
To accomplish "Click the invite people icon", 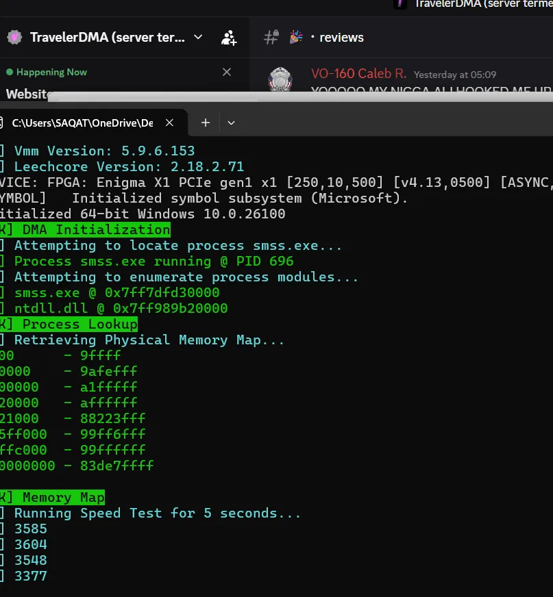I will pyautogui.click(x=229, y=38).
